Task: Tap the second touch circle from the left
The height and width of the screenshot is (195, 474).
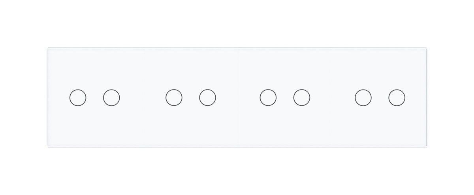Action: (x=111, y=97)
